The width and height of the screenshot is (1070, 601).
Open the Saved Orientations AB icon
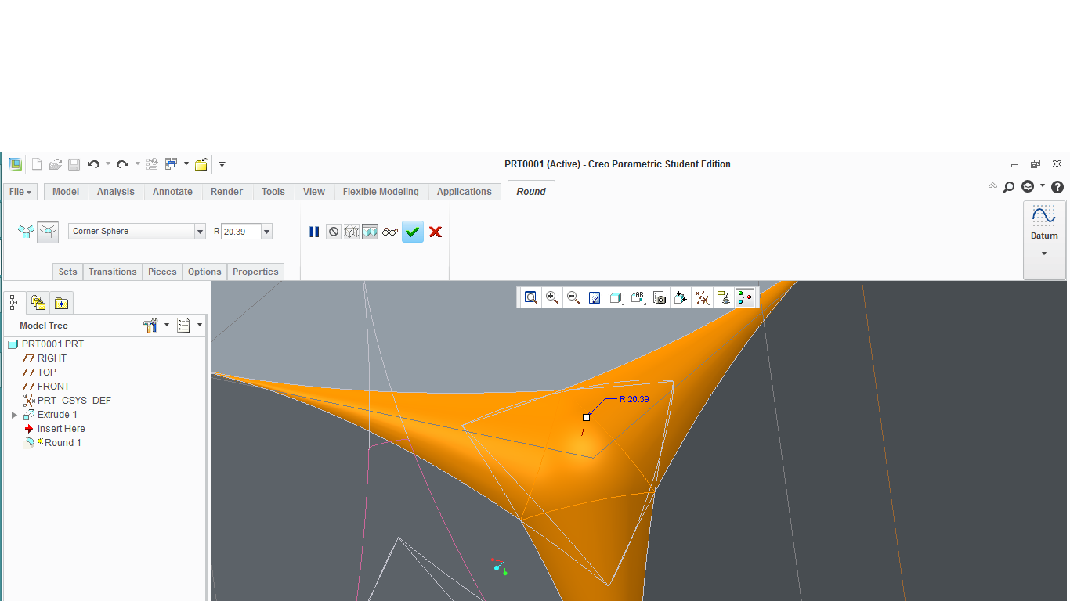coord(638,297)
